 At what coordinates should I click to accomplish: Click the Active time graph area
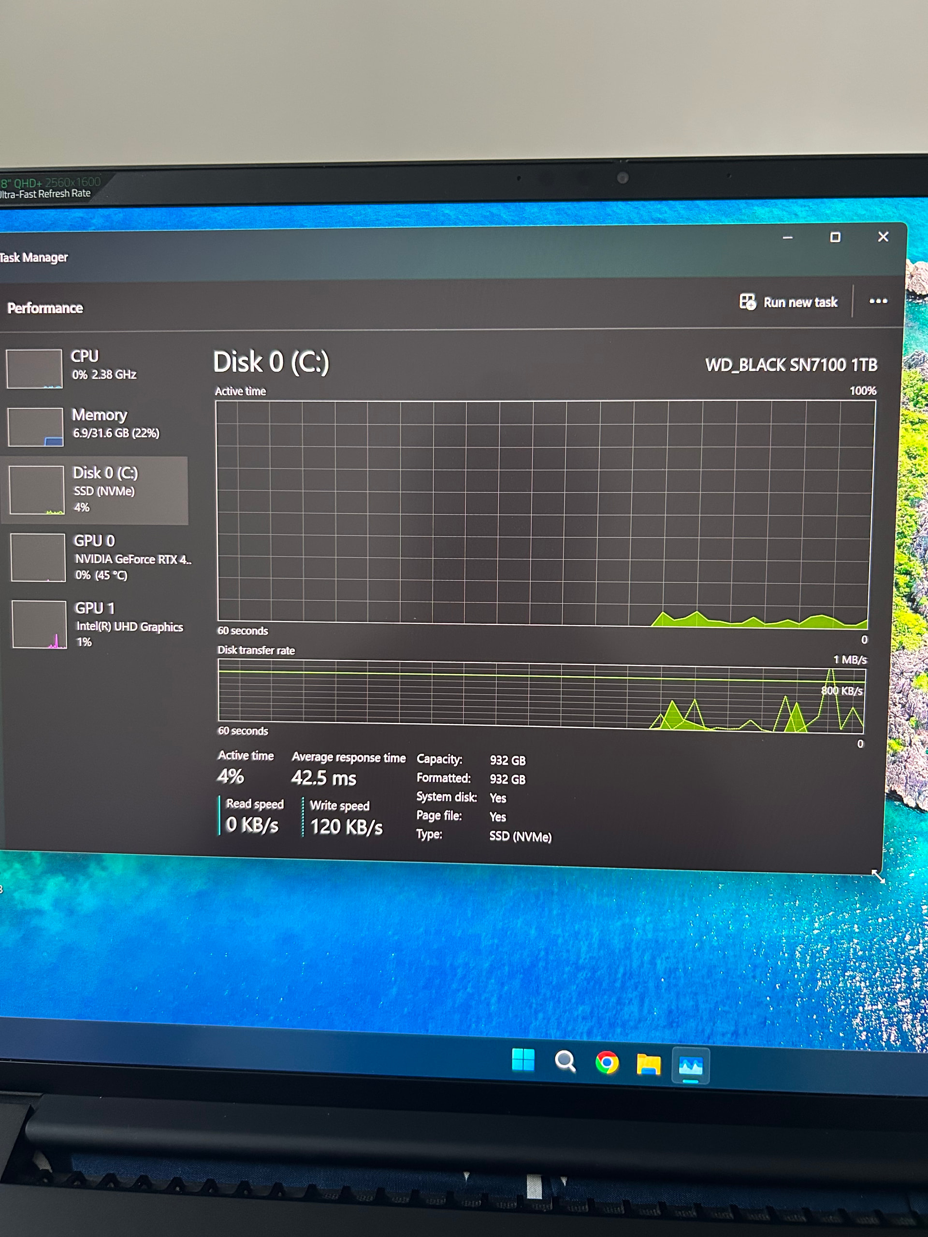[543, 512]
